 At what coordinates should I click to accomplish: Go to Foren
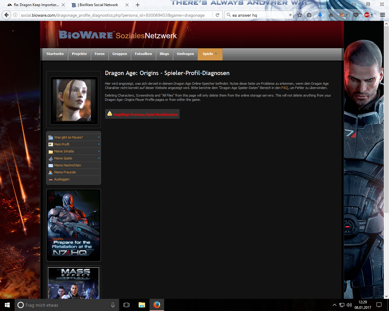[x=100, y=54]
